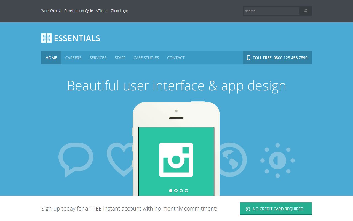Click the speech bubble icon
This screenshot has height=221, width=353.
point(76,160)
